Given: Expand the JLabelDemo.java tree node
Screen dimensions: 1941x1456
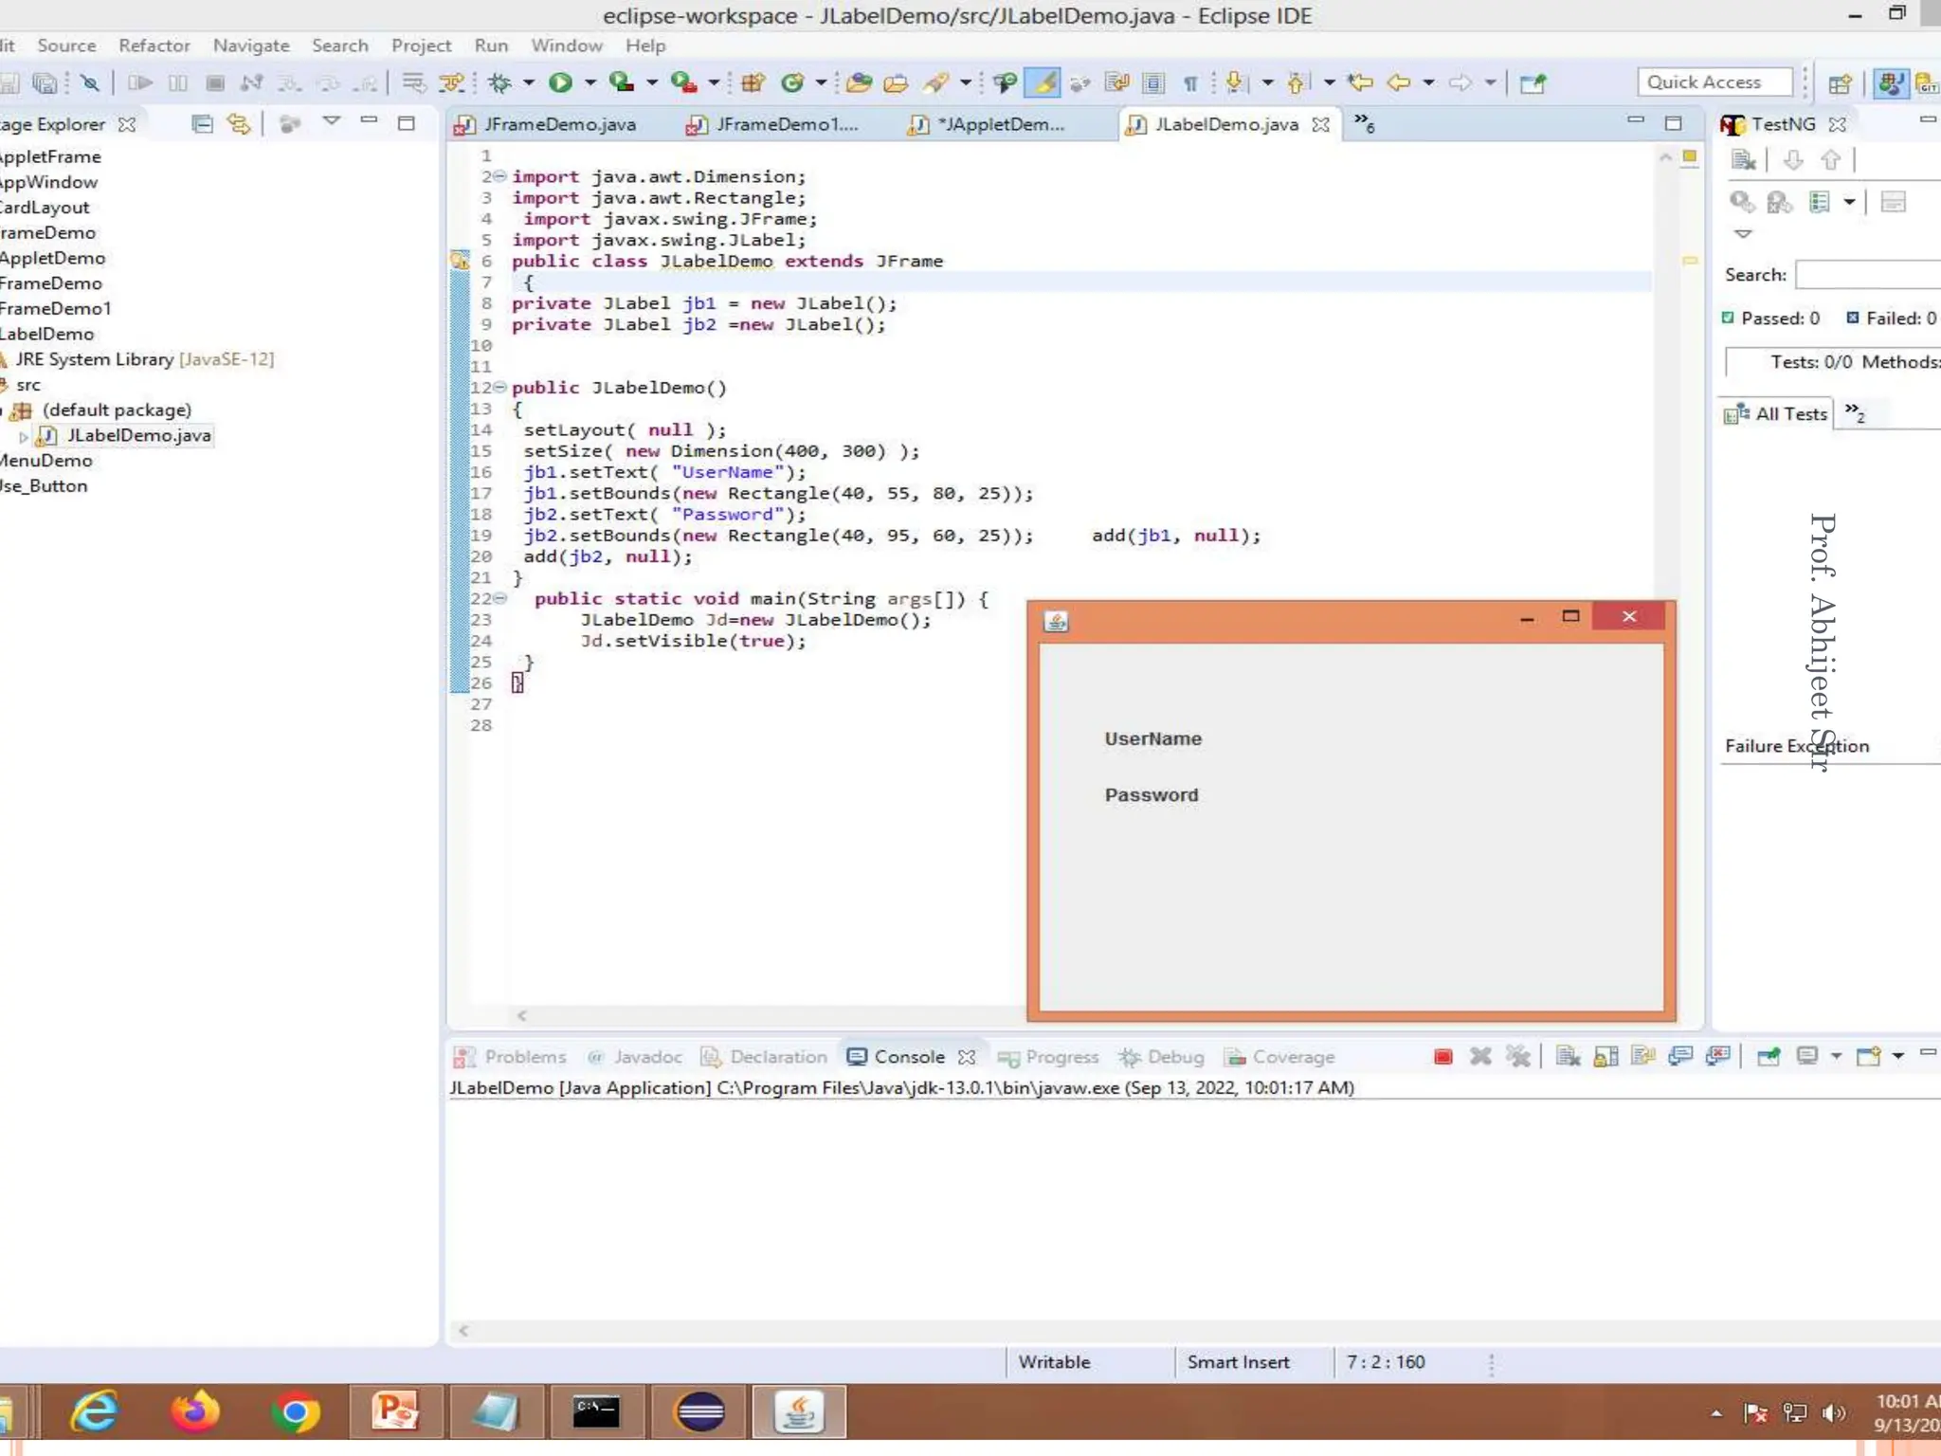Looking at the screenshot, I should pyautogui.click(x=24, y=436).
